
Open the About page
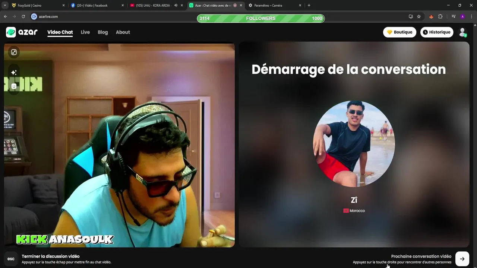[123, 32]
